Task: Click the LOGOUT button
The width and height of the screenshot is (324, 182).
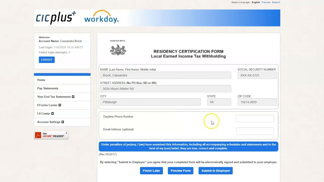Action: point(47,60)
